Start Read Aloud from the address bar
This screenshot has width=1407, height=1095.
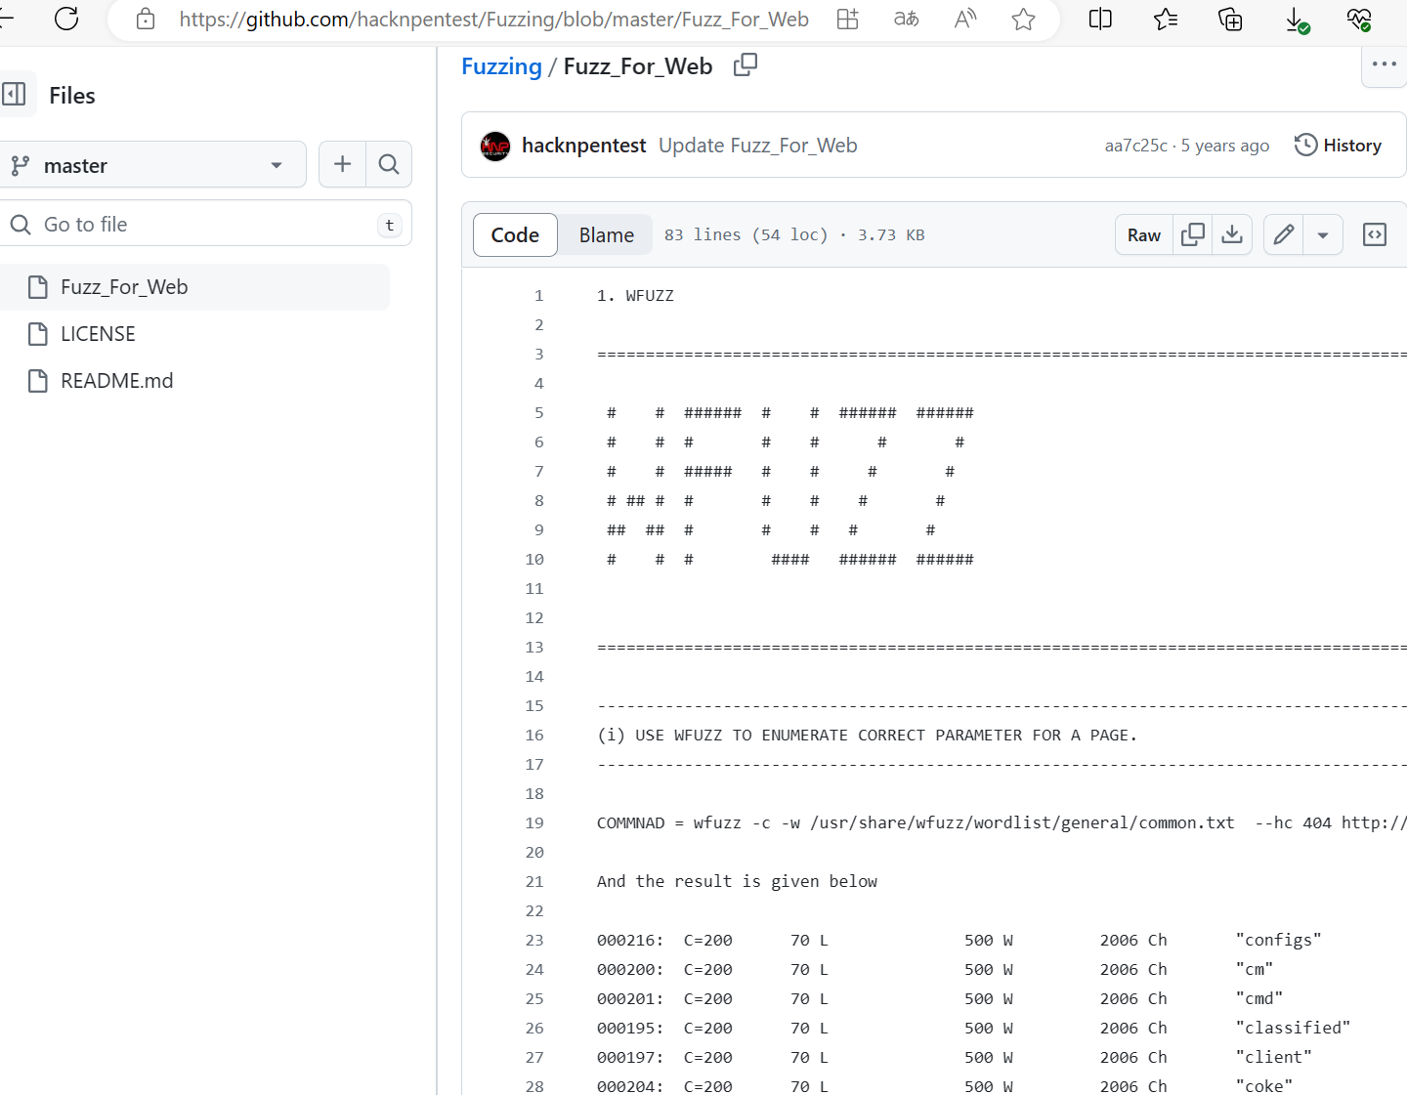tap(965, 19)
